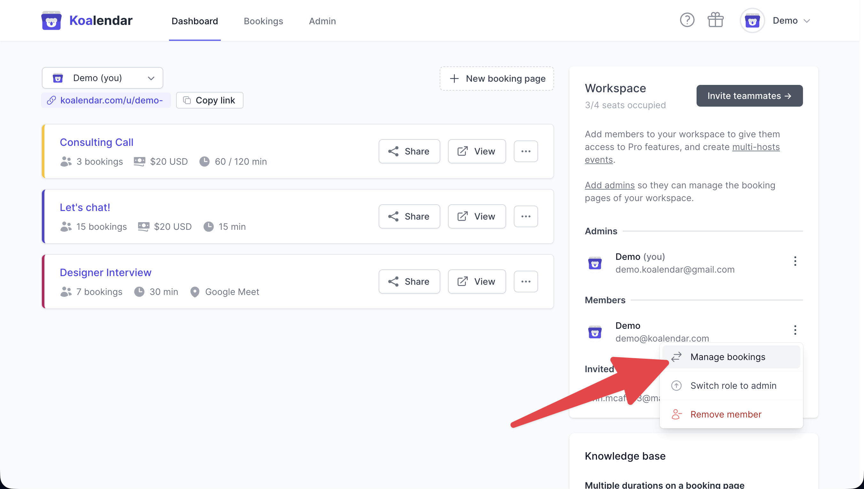Open the koalendar.com/u/demo- link
Screen dimensions: 864x489
click(x=111, y=101)
